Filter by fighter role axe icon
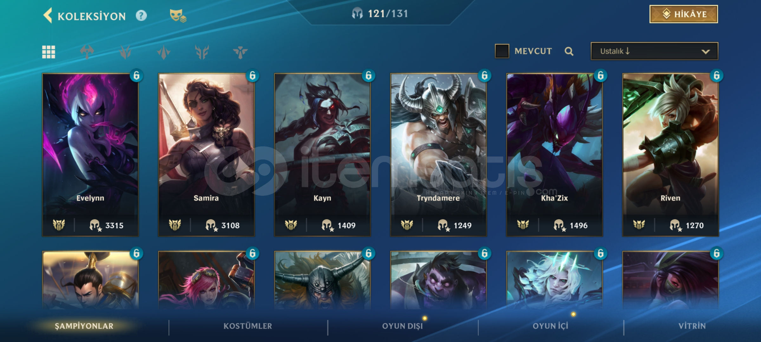761x342 pixels. pyautogui.click(x=87, y=52)
